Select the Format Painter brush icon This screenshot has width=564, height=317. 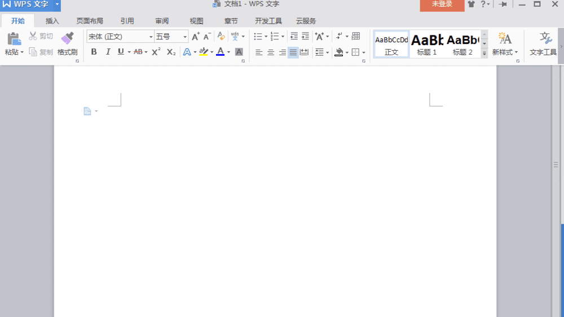pos(67,38)
